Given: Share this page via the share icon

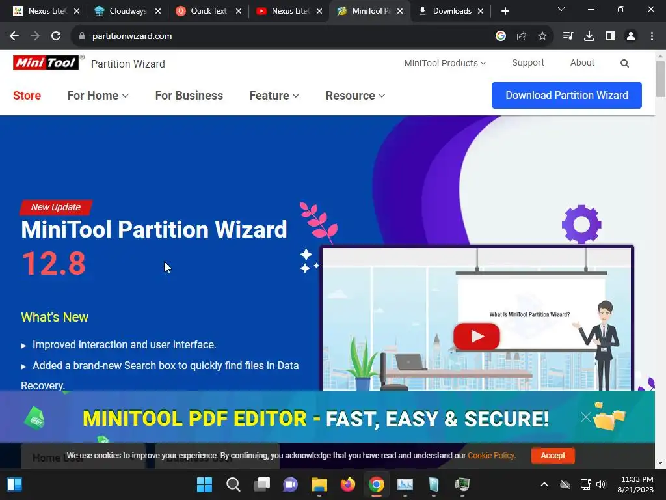Looking at the screenshot, I should point(522,36).
